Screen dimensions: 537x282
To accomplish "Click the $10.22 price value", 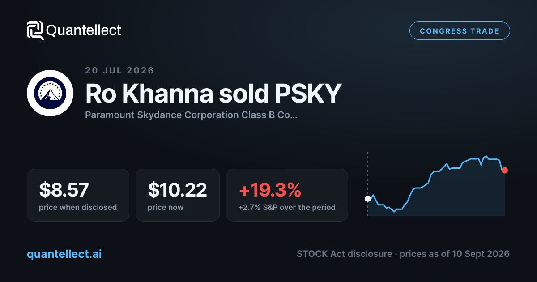I will point(177,190).
